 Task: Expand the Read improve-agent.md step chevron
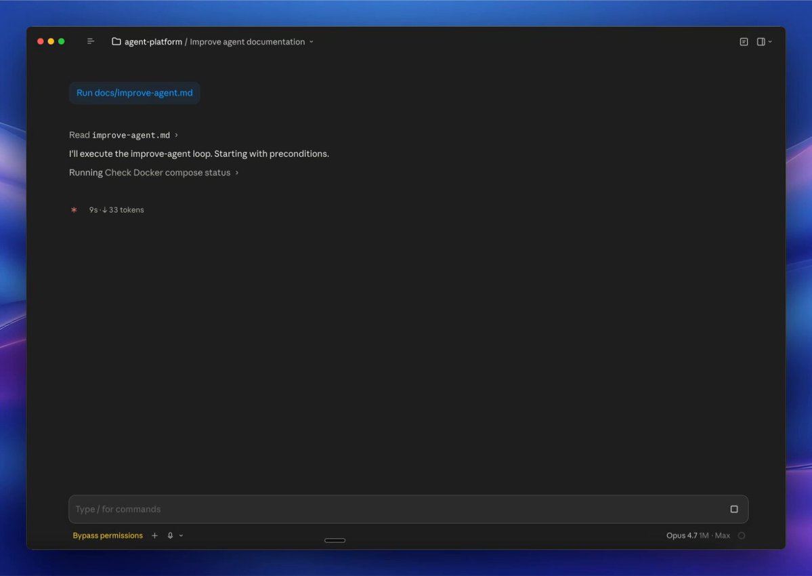pyautogui.click(x=177, y=136)
